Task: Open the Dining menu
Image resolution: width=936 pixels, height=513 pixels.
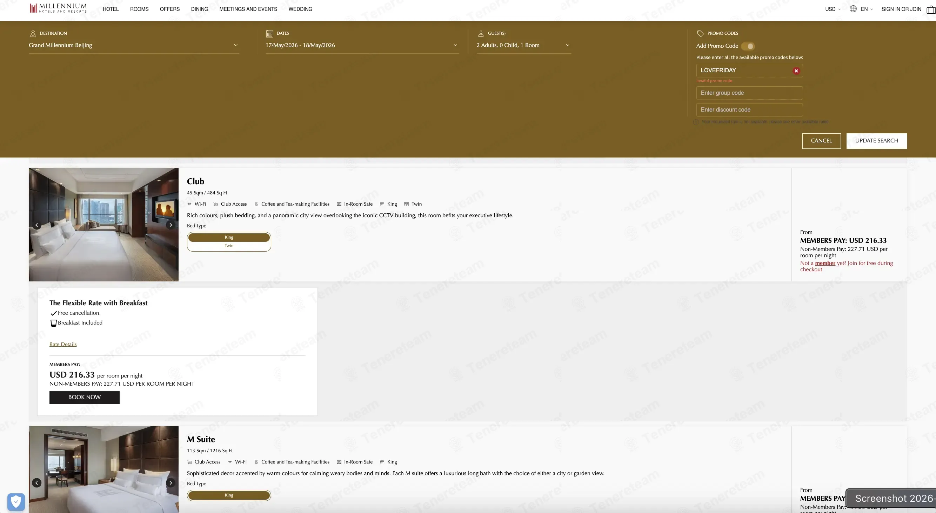Action: [200, 9]
